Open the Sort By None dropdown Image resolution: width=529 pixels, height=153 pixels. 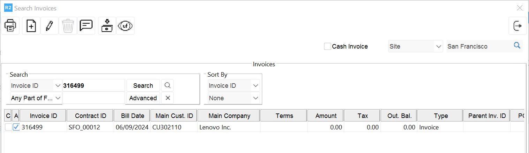234,98
